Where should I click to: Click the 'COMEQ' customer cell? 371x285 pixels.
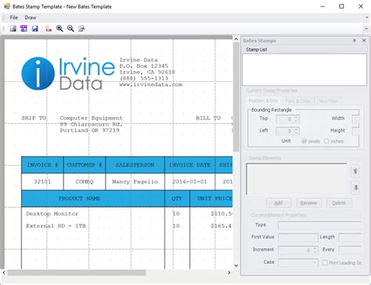tap(85, 182)
